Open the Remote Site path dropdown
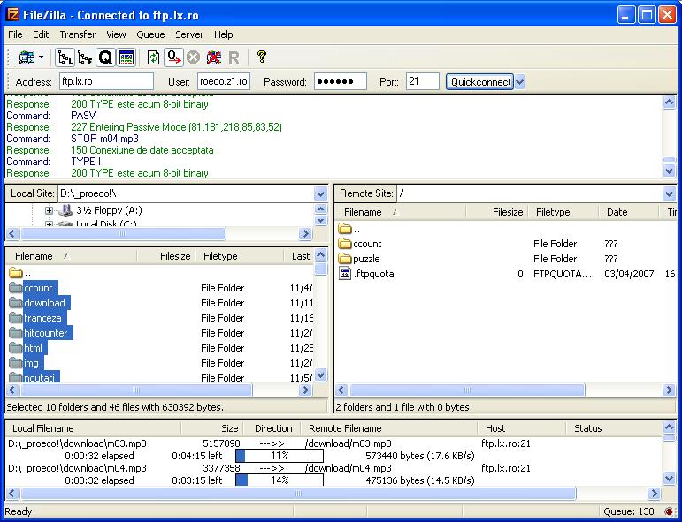Image resolution: width=682 pixels, height=522 pixels. click(x=670, y=193)
